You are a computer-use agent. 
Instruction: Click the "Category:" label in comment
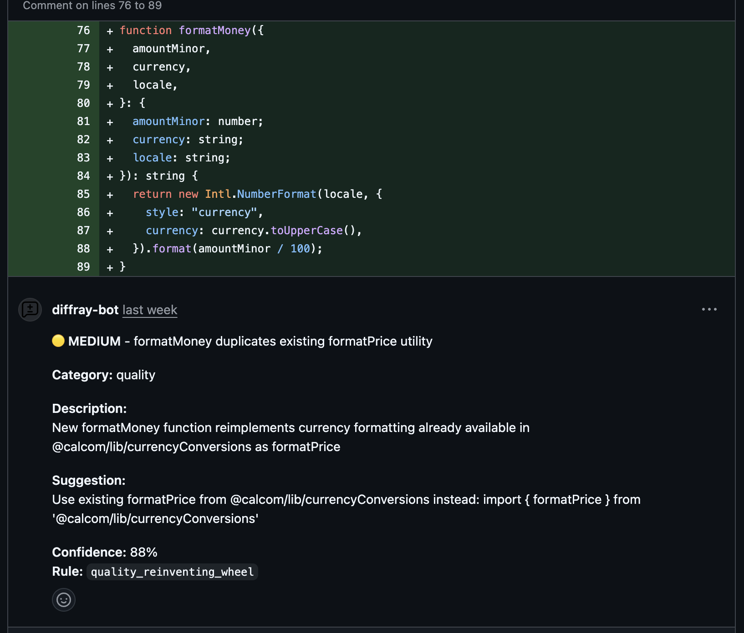pos(82,375)
